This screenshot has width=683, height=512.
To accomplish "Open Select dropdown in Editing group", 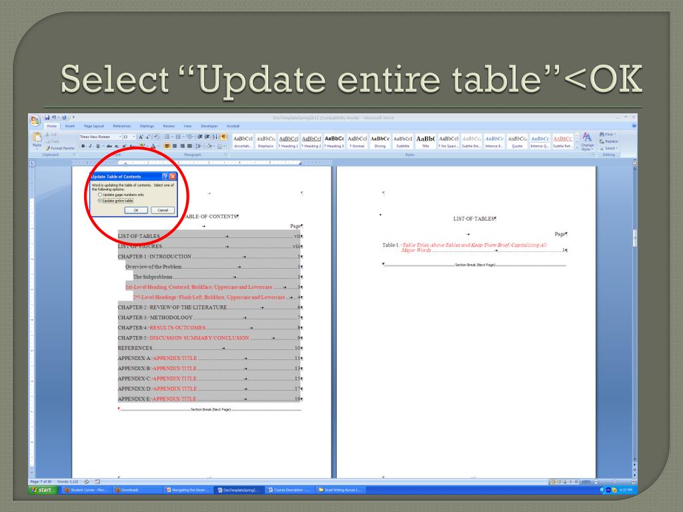I will pyautogui.click(x=608, y=148).
